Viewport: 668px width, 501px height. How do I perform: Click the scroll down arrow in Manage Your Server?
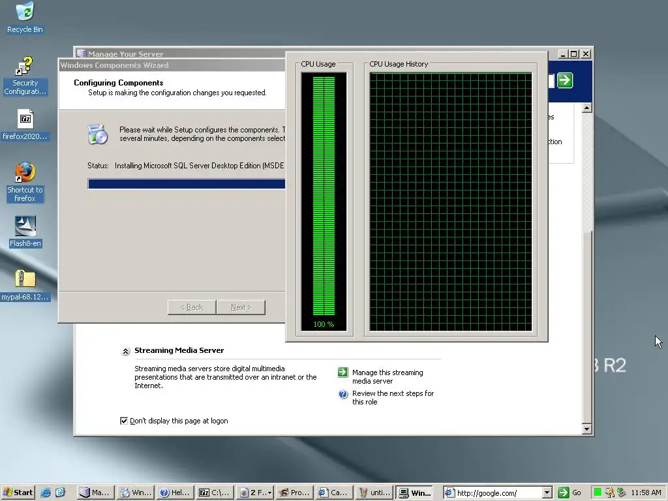click(x=587, y=429)
